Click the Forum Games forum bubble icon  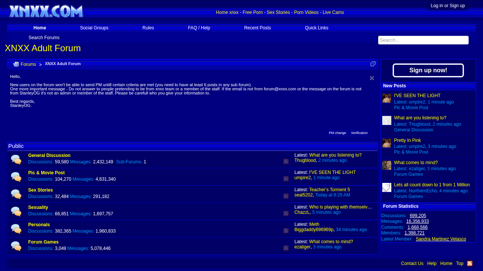coord(16,246)
